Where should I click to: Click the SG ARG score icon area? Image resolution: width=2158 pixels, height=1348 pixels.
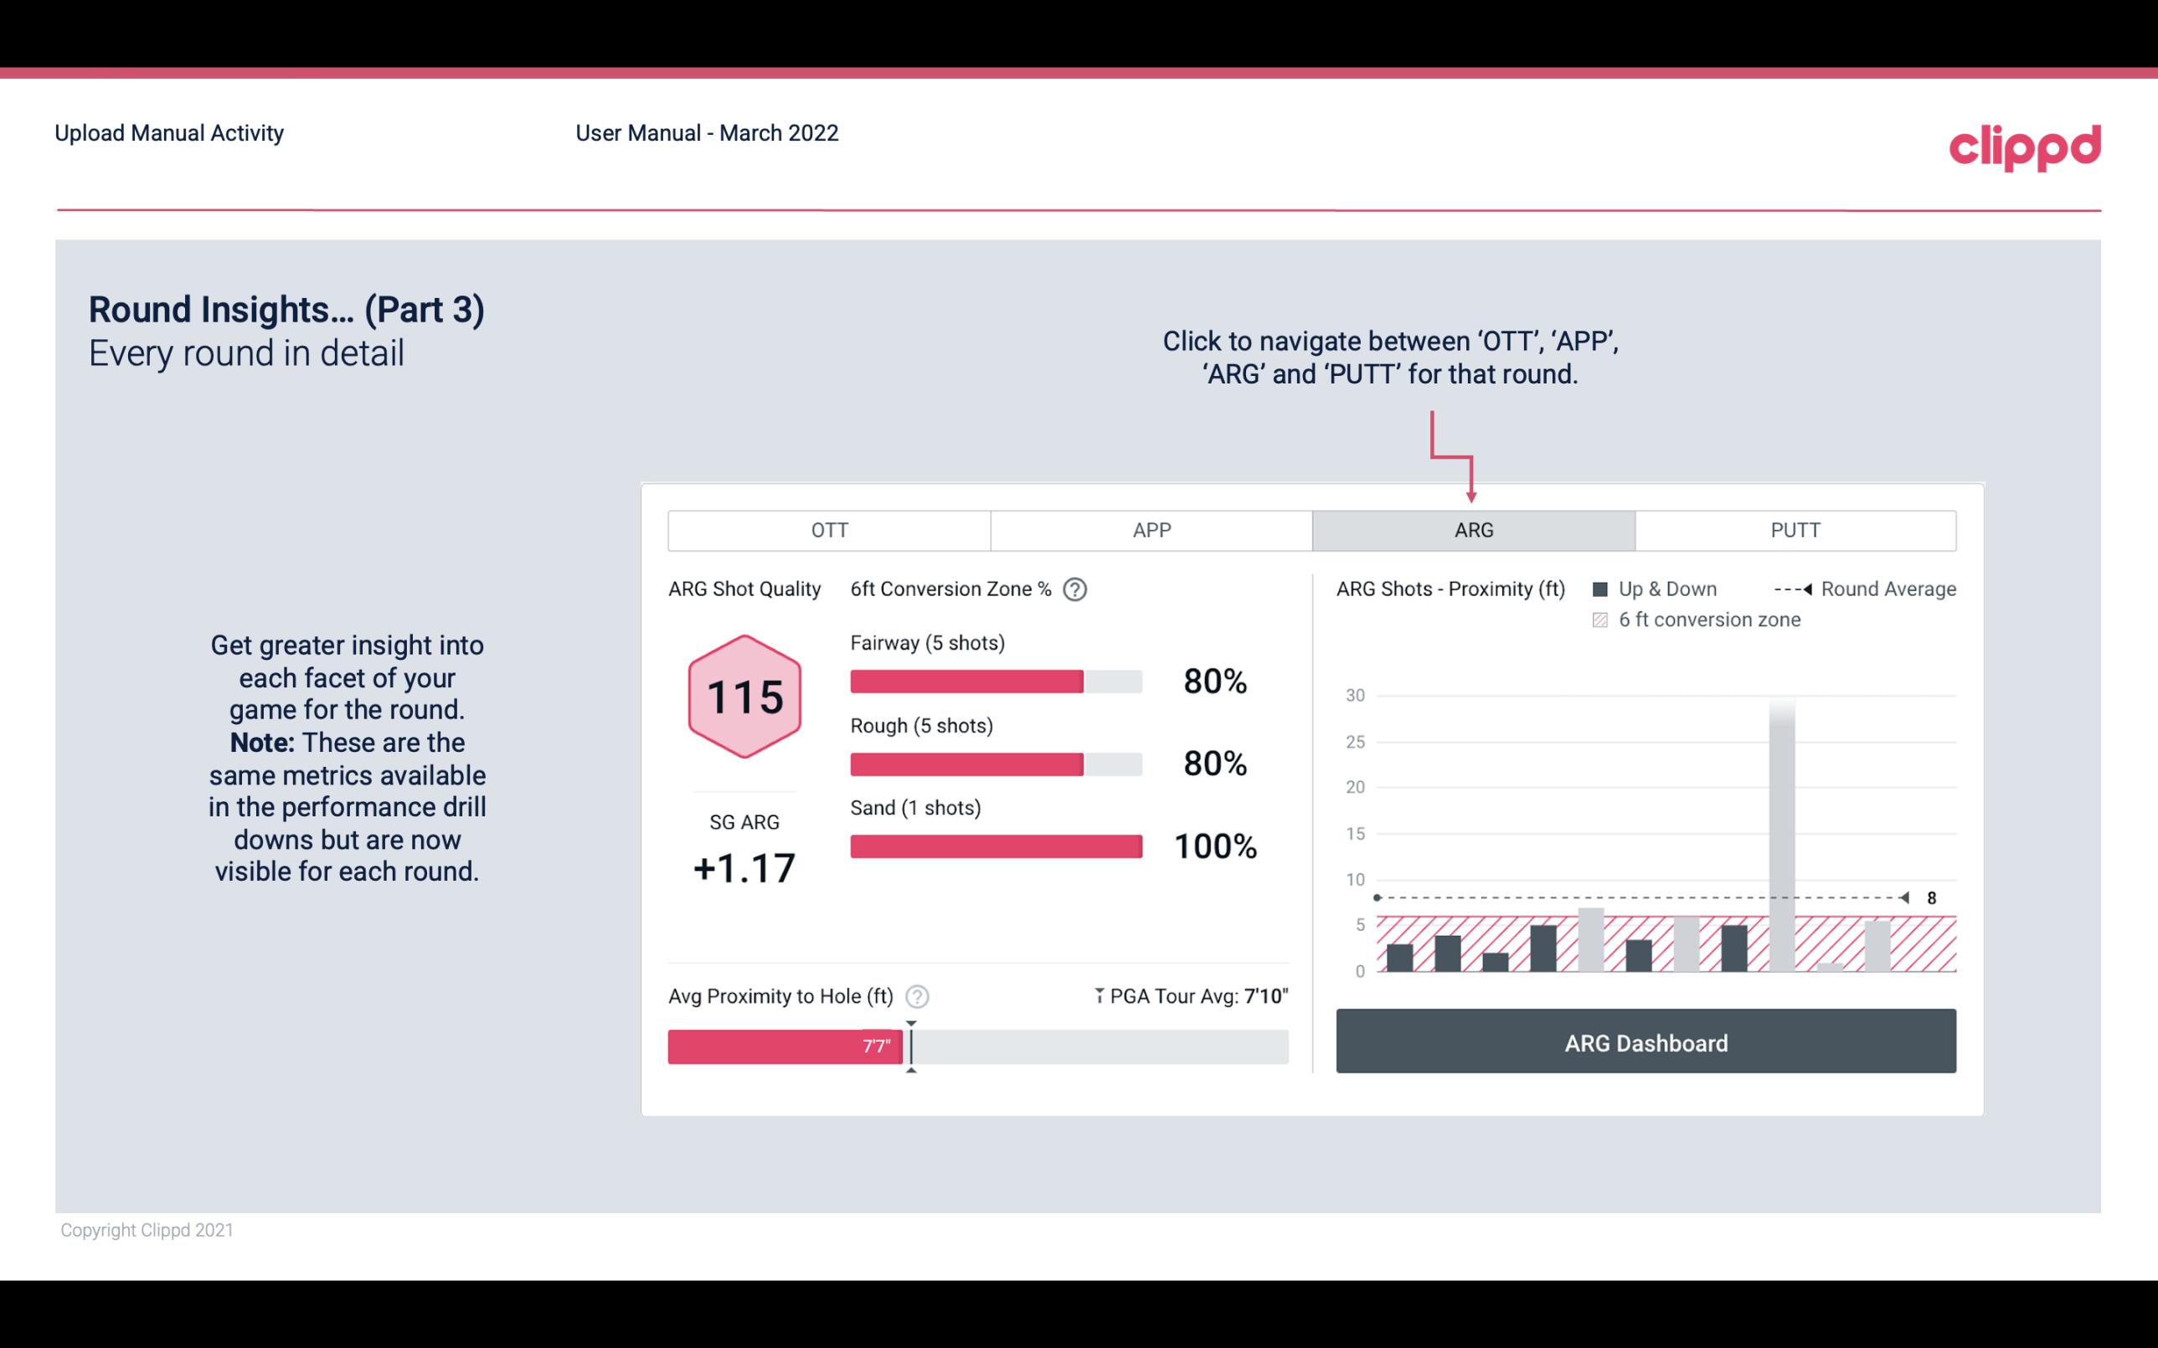coord(742,696)
